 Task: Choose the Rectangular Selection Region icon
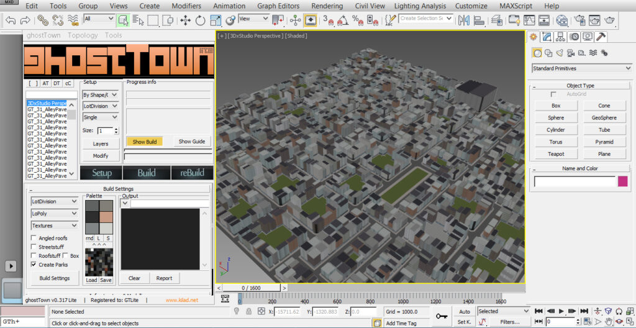(x=153, y=20)
